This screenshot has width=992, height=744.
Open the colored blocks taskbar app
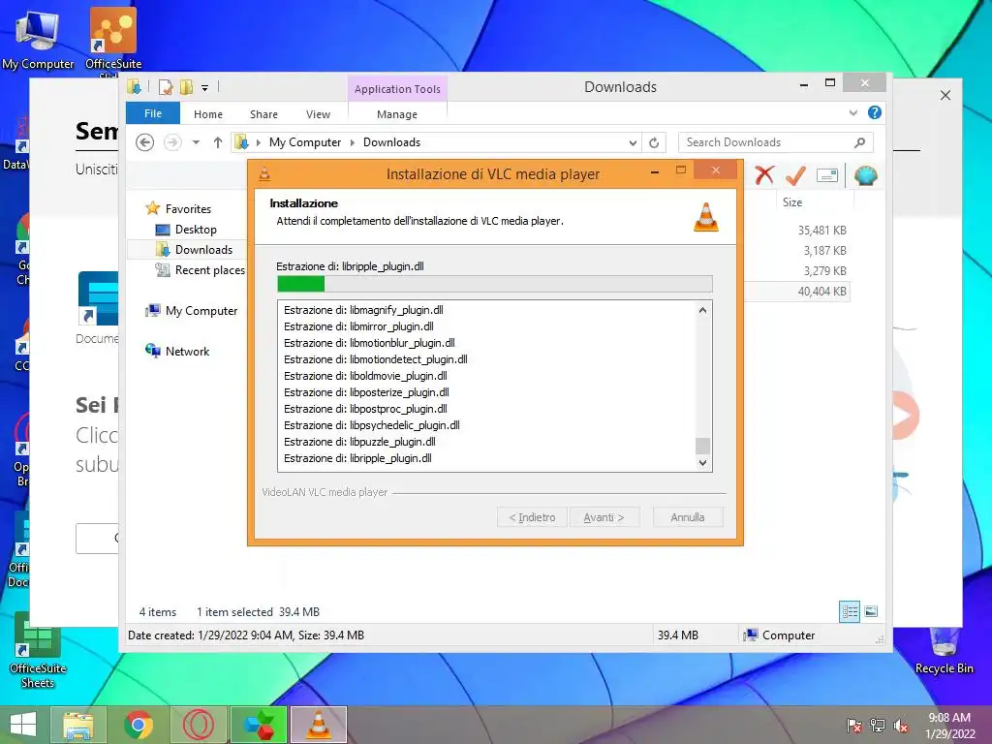(259, 725)
